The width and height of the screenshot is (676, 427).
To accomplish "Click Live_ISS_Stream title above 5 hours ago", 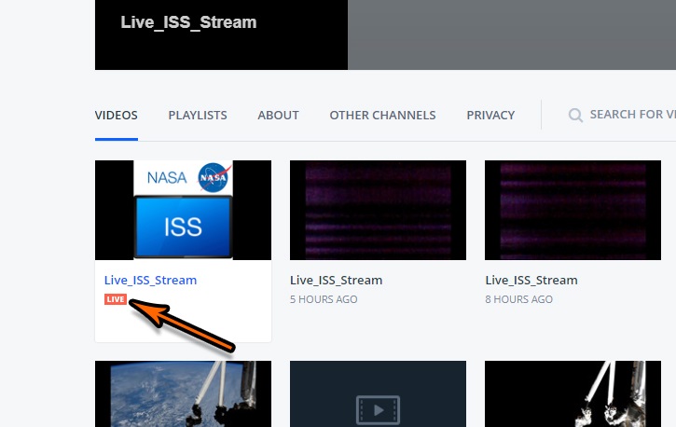I will (x=336, y=280).
